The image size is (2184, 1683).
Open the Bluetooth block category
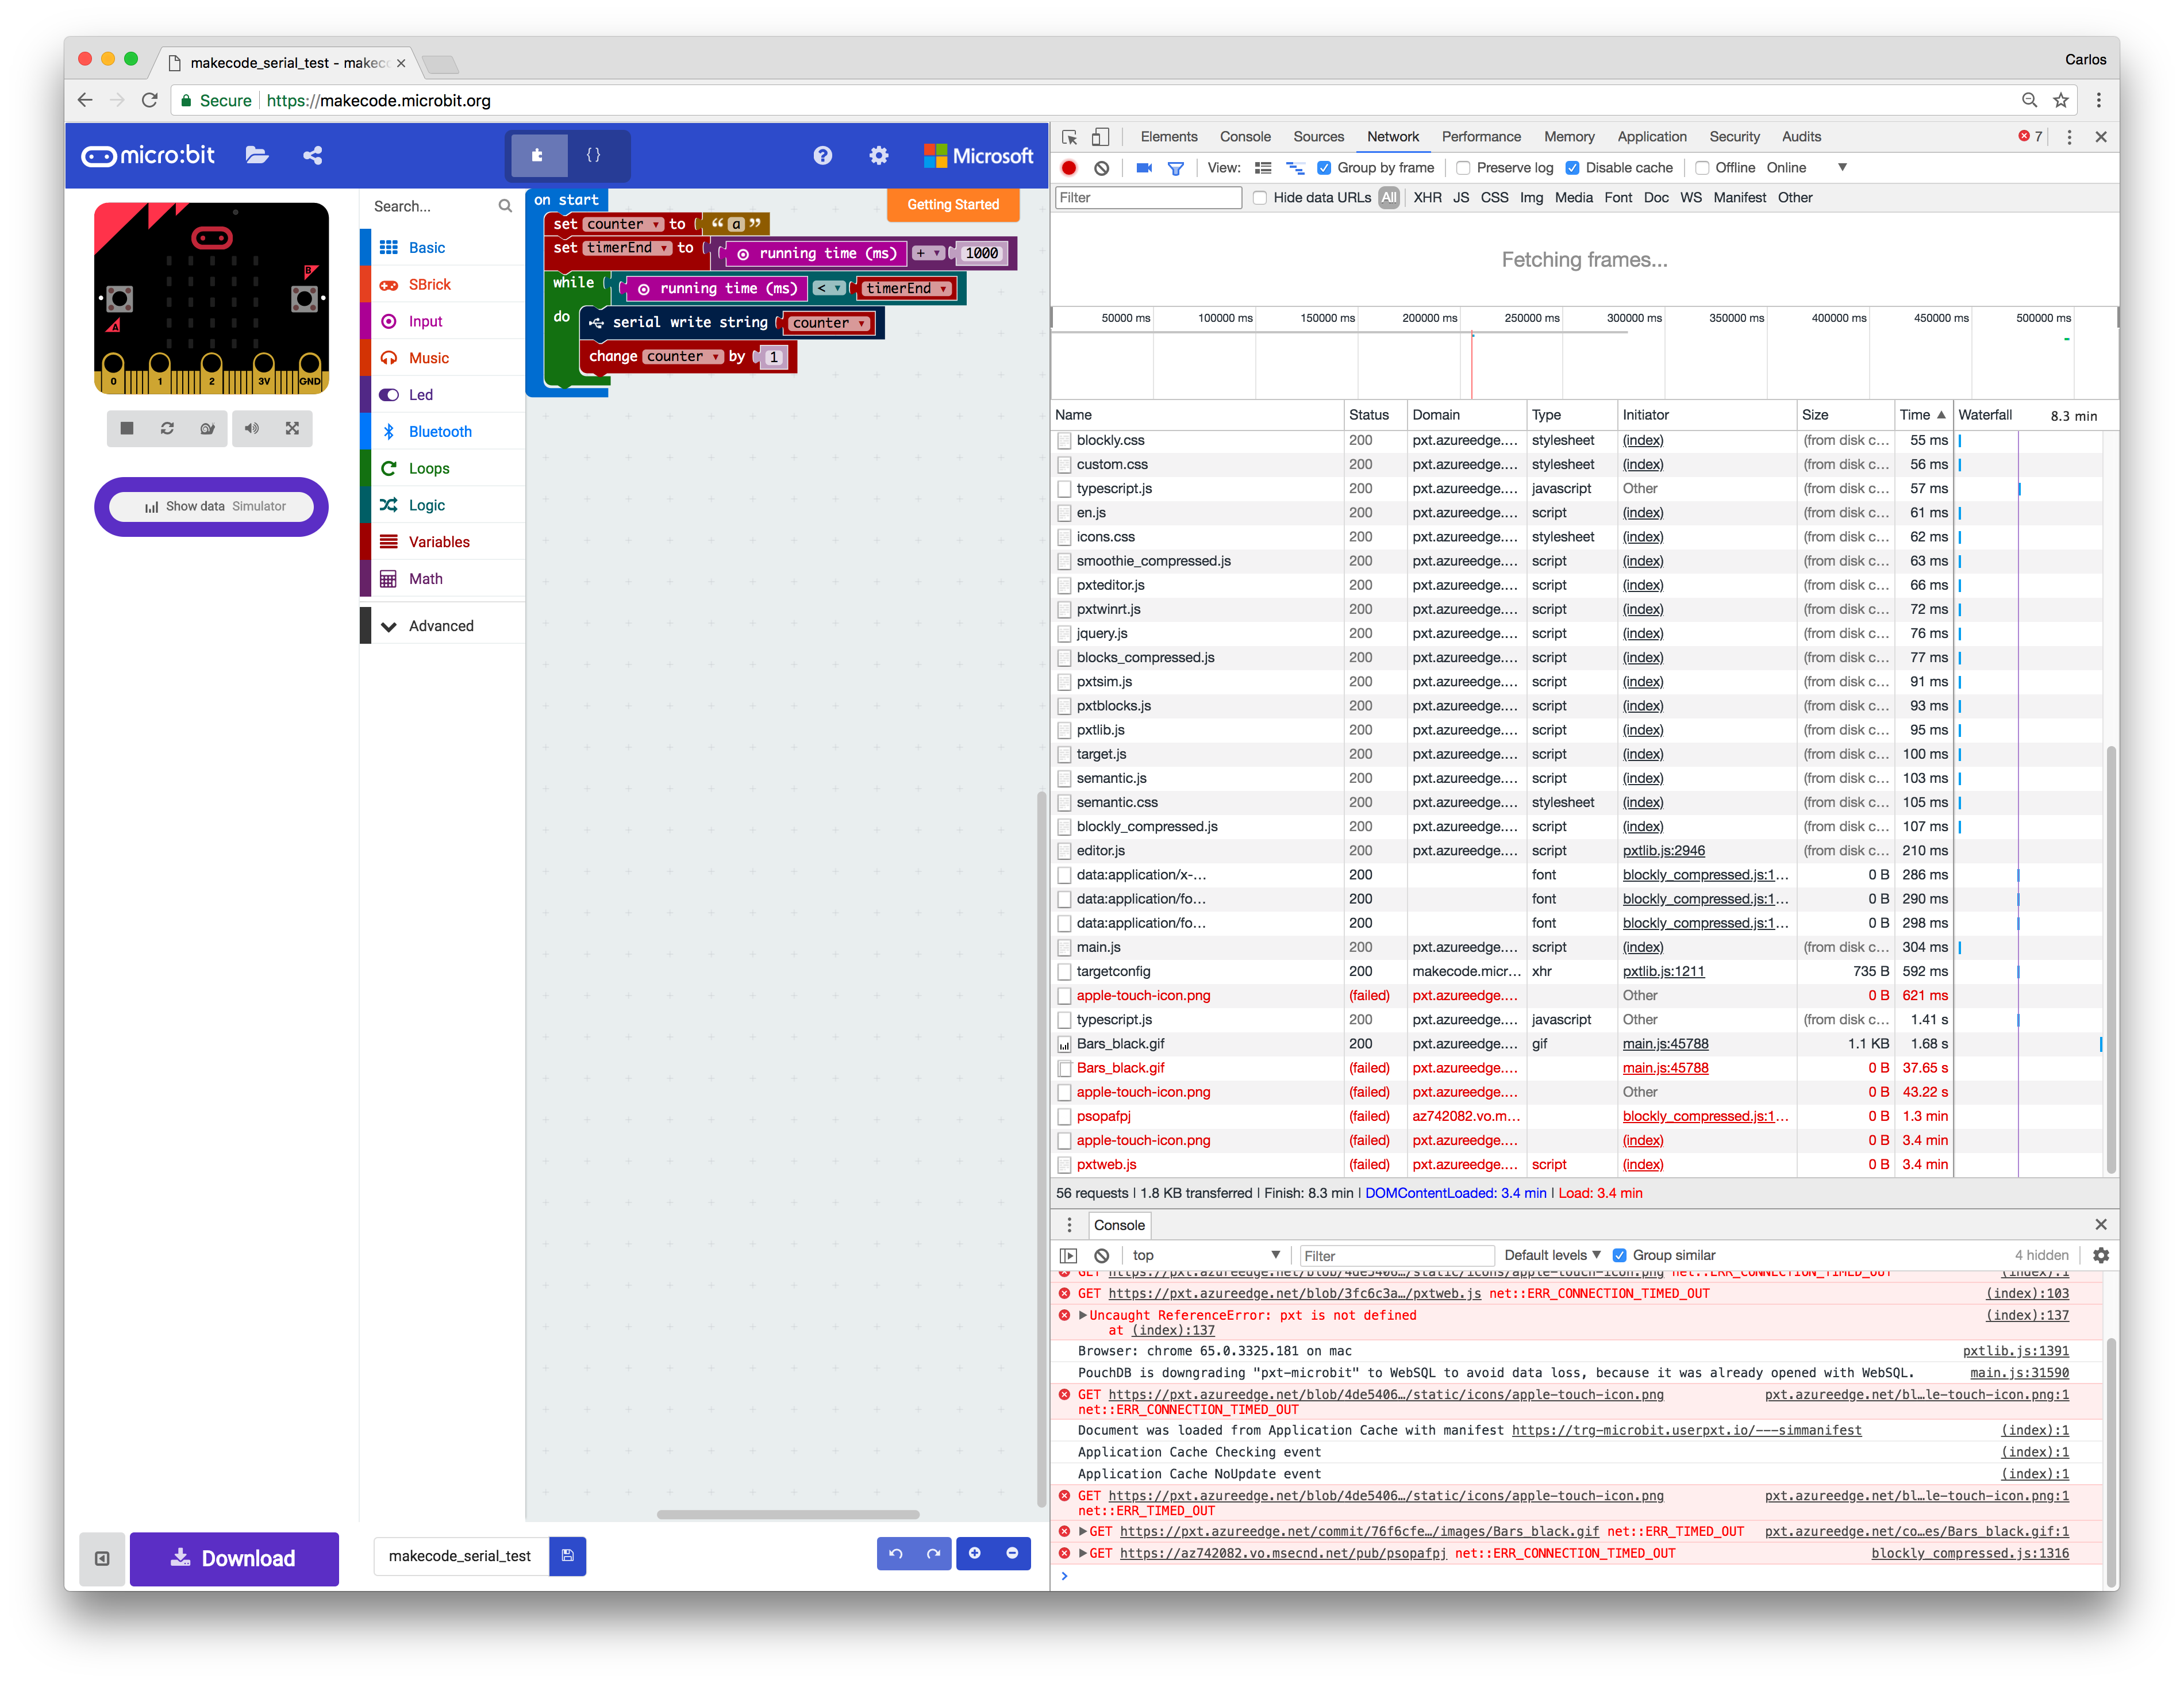click(441, 431)
